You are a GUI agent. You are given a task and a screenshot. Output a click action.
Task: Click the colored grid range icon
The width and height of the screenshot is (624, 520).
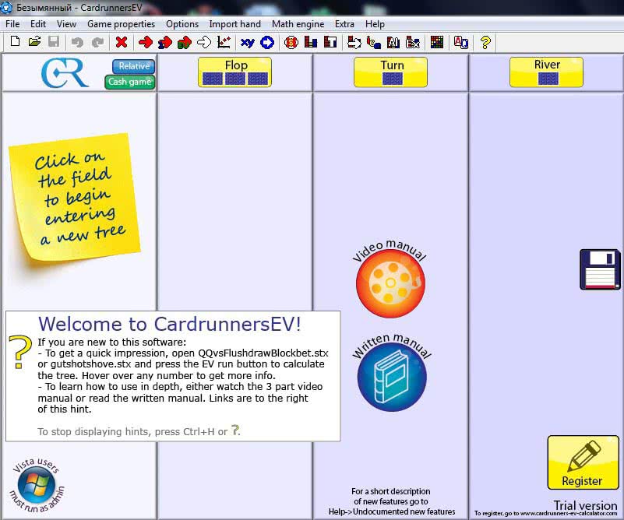(x=436, y=42)
